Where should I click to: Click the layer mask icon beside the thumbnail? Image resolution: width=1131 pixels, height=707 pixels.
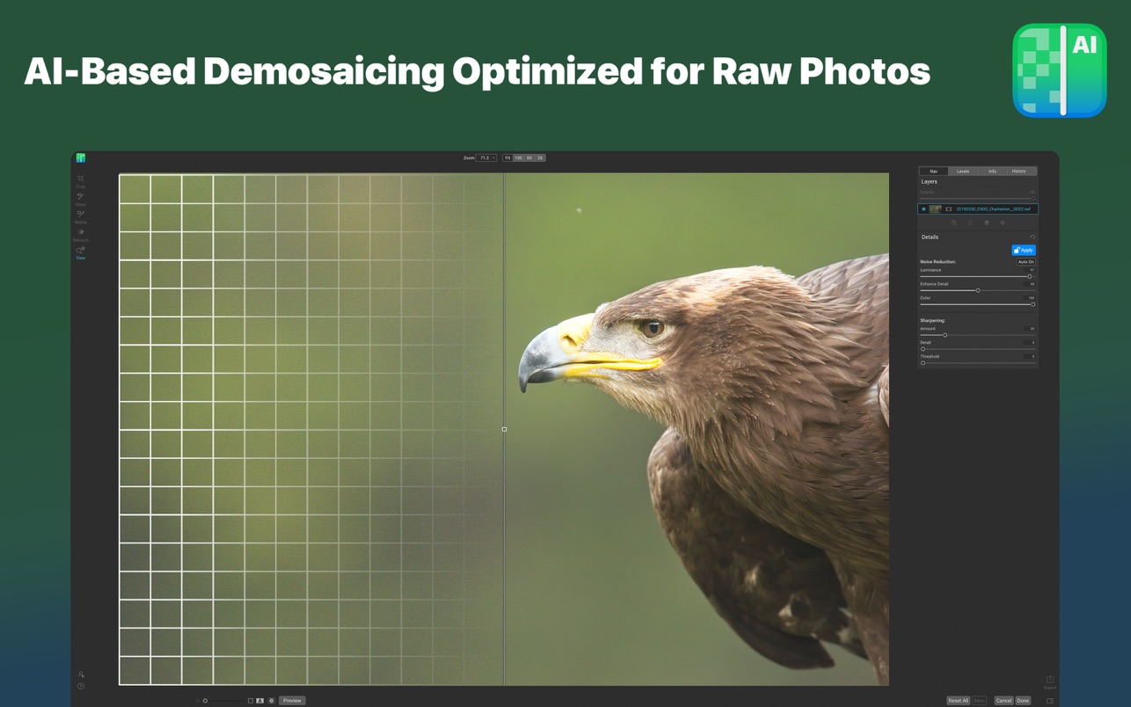(948, 209)
